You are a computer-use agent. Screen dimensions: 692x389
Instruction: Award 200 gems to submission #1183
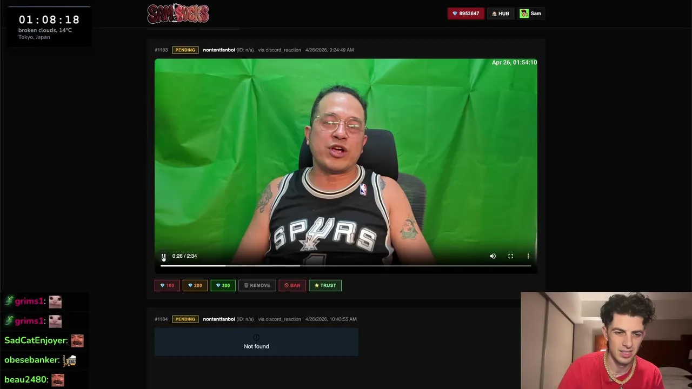(x=195, y=285)
